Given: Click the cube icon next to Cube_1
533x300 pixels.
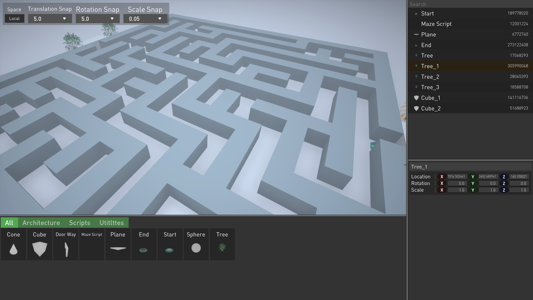Looking at the screenshot, I should (416, 98).
